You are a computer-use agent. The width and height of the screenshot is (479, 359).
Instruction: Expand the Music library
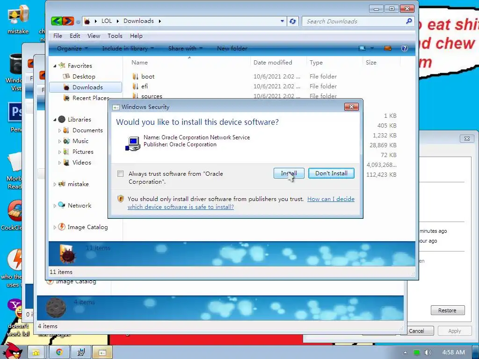[x=59, y=141]
